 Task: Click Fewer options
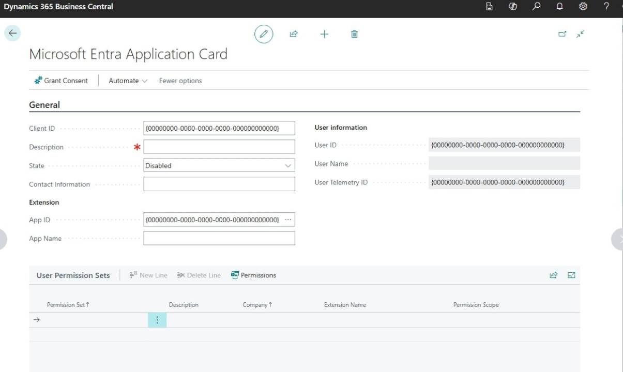point(180,81)
